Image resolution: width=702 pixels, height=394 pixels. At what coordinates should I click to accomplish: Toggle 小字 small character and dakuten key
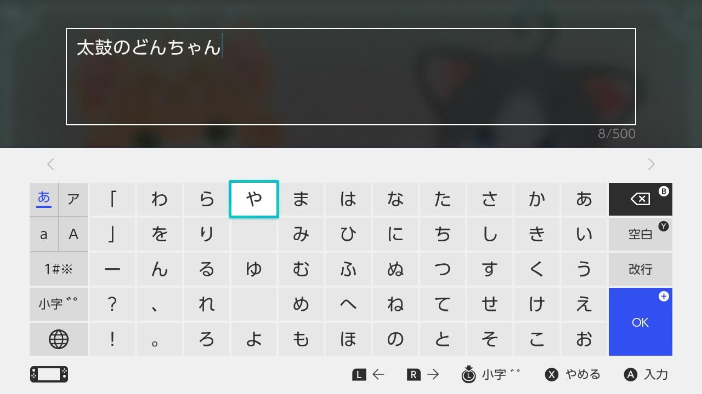[59, 304]
